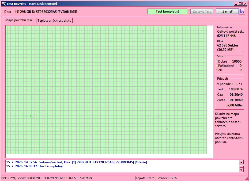Click the resize grip in the status bar corner
The width and height of the screenshot is (249, 181).
tap(246, 178)
